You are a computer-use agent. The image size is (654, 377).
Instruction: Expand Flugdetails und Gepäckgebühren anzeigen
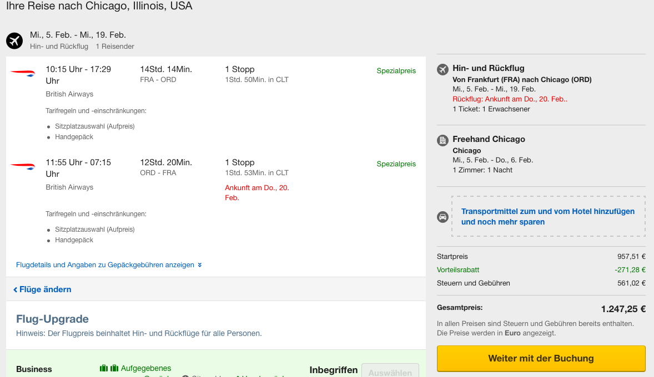tap(105, 265)
